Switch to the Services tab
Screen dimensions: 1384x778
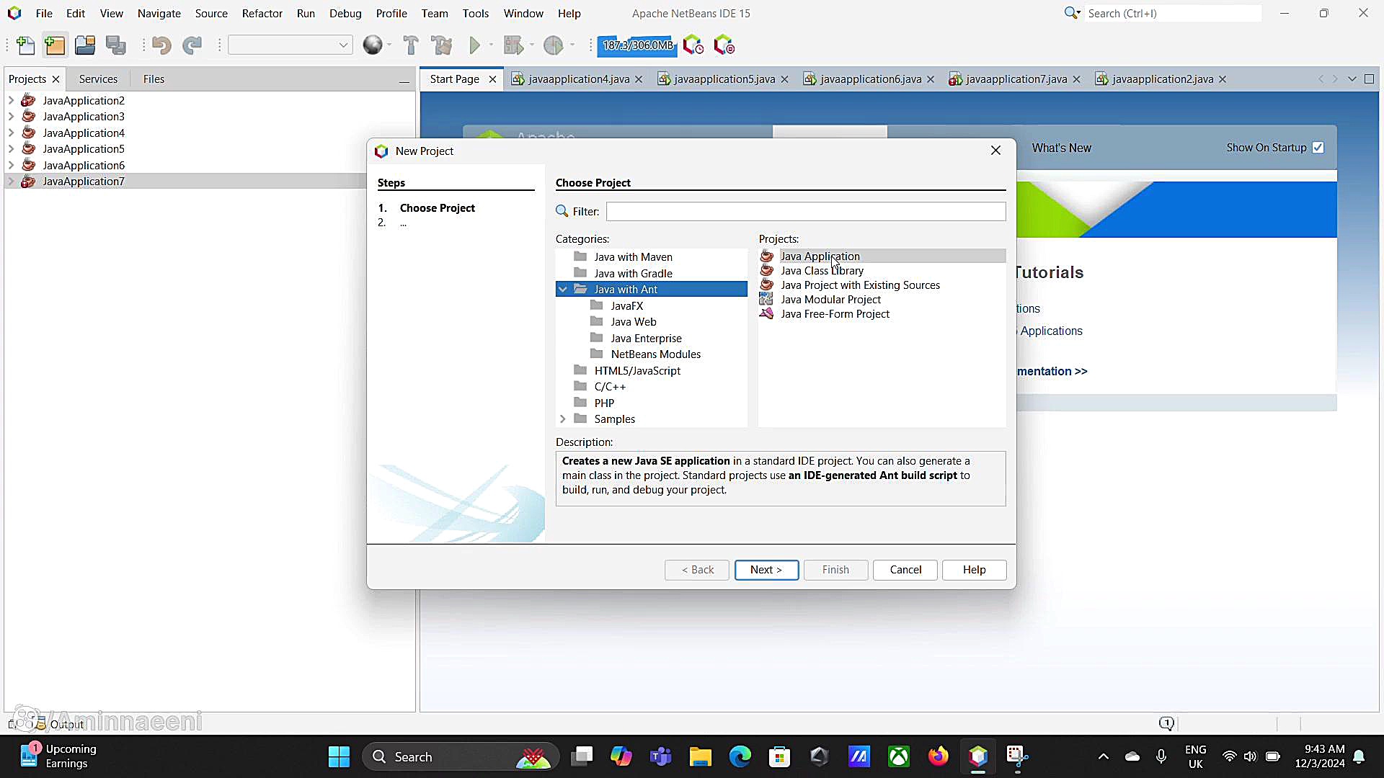tap(98, 79)
